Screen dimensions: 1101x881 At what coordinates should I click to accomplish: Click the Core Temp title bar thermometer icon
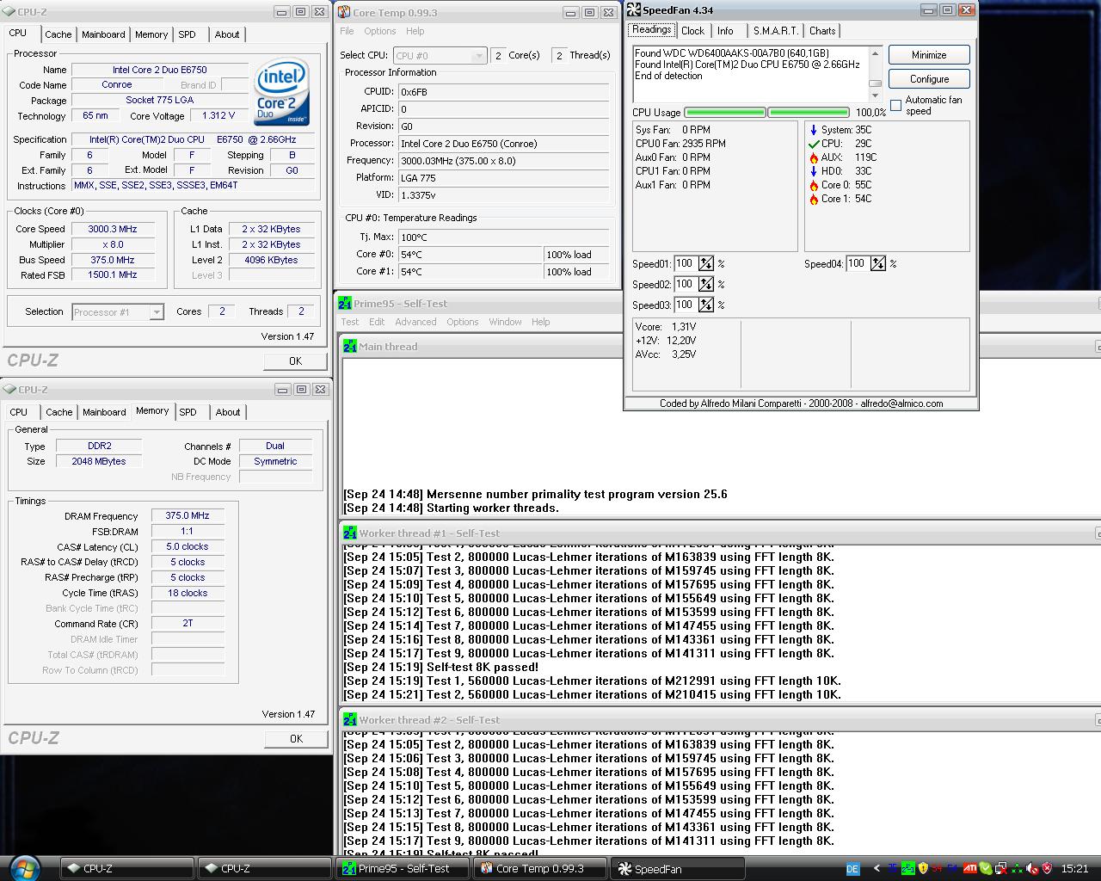(344, 12)
